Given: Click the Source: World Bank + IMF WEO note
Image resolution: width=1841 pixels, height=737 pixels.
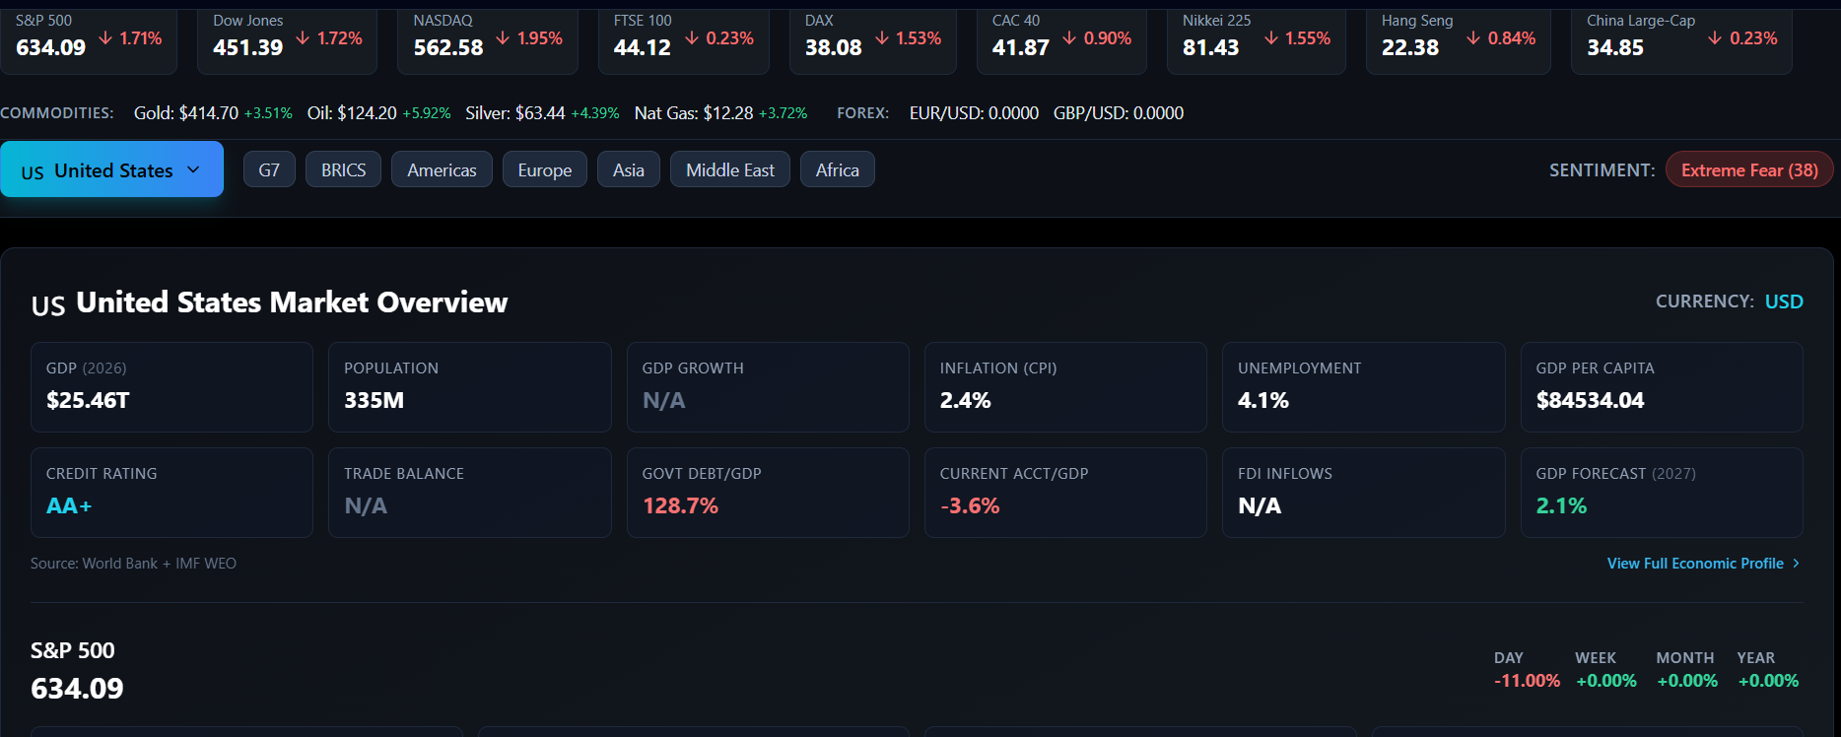Looking at the screenshot, I should pyautogui.click(x=133, y=564).
